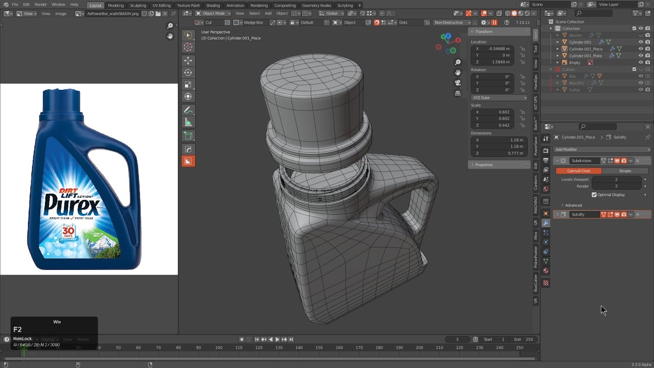This screenshot has height=368, width=654.
Task: Open the Add Modifier dropdown
Action: click(601, 149)
